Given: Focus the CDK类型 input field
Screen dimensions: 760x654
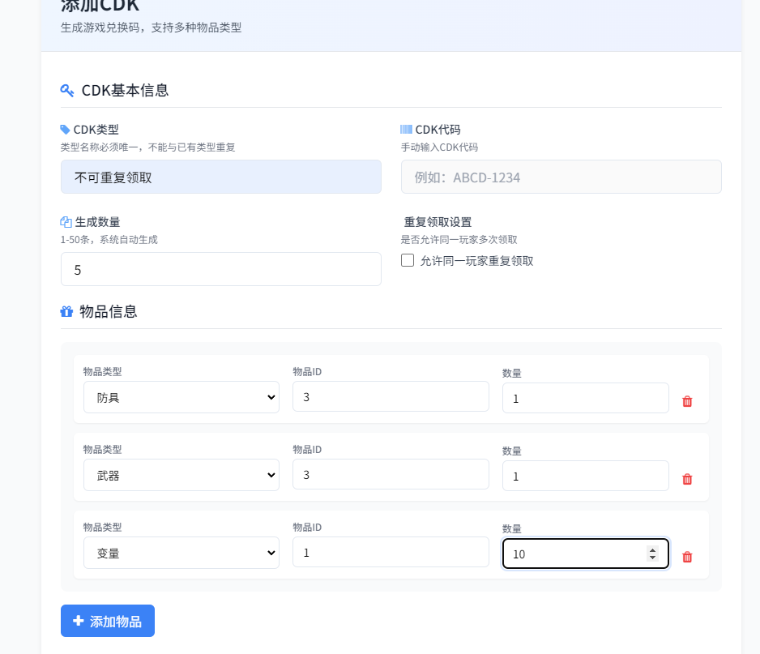Looking at the screenshot, I should pyautogui.click(x=221, y=177).
